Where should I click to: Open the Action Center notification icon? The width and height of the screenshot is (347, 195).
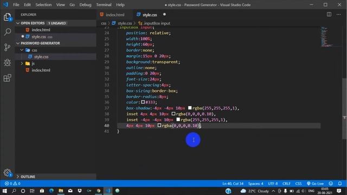(x=339, y=191)
